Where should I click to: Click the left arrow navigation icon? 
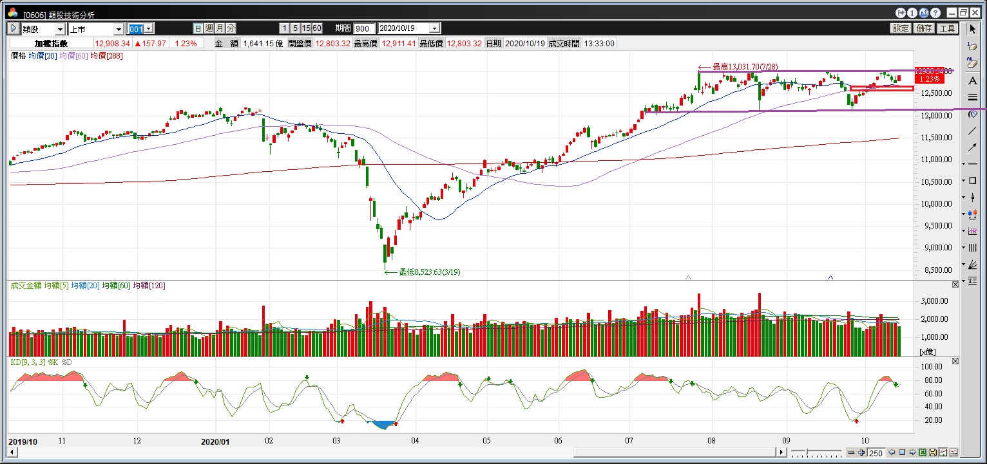pyautogui.click(x=892, y=453)
